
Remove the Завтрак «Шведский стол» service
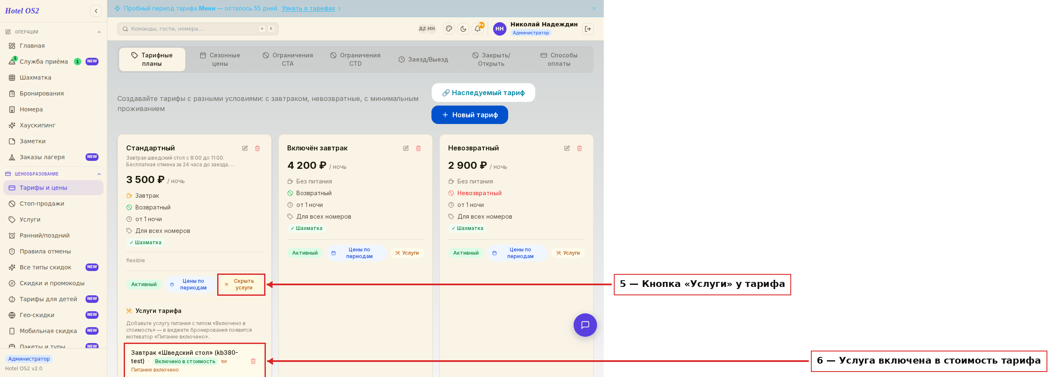[x=253, y=361]
